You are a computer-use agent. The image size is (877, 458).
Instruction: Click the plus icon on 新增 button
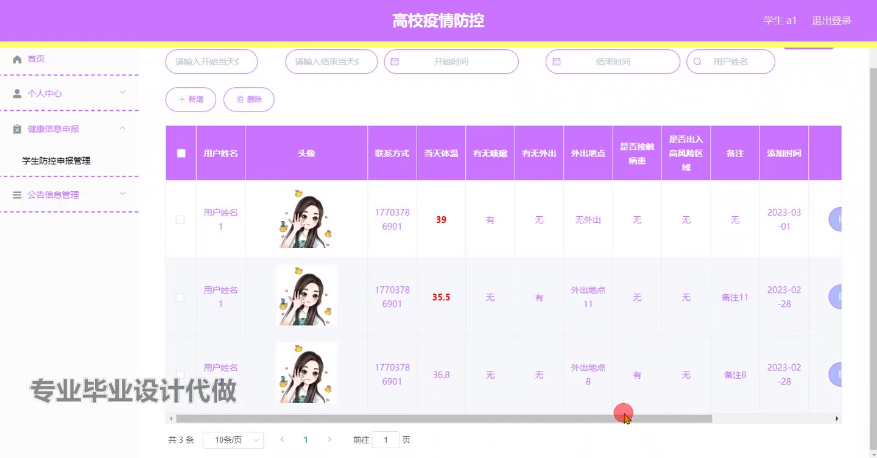point(181,99)
